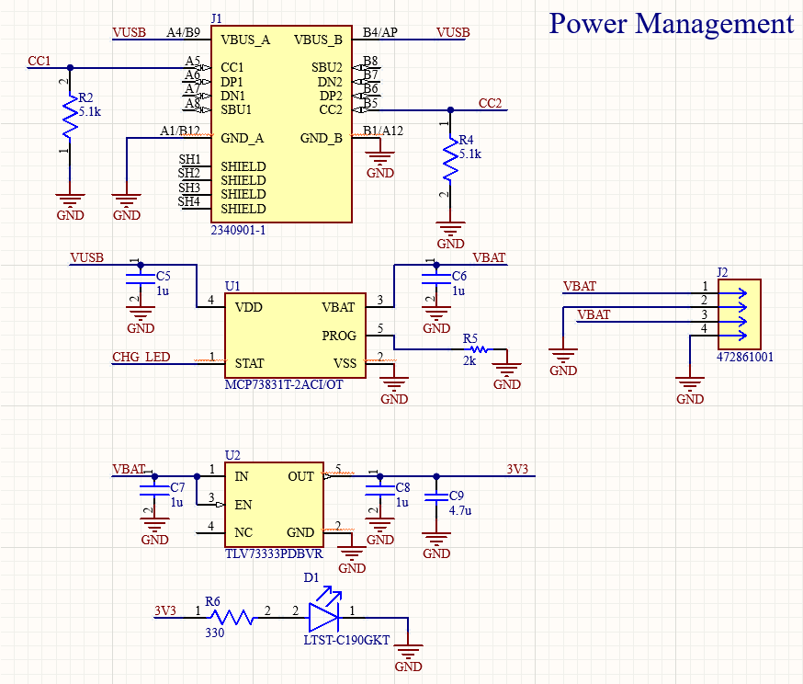Click the CC2 net label
Viewport: 803px width, 684px height.
[x=490, y=103]
